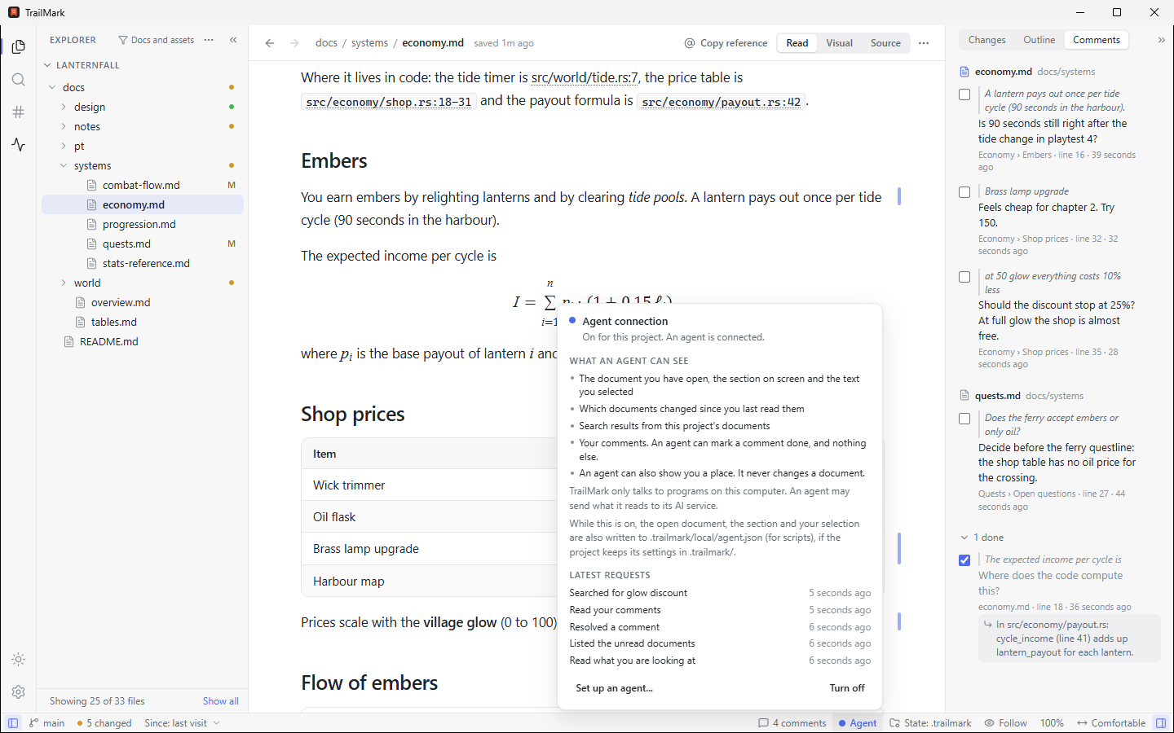Image resolution: width=1174 pixels, height=733 pixels.
Task: Open explorer more options ellipsis
Action: coord(209,40)
